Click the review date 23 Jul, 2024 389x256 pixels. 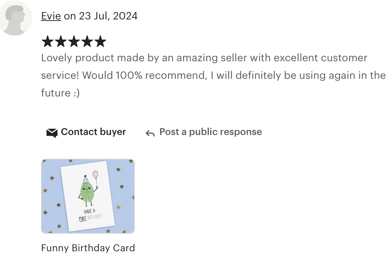[x=108, y=16]
